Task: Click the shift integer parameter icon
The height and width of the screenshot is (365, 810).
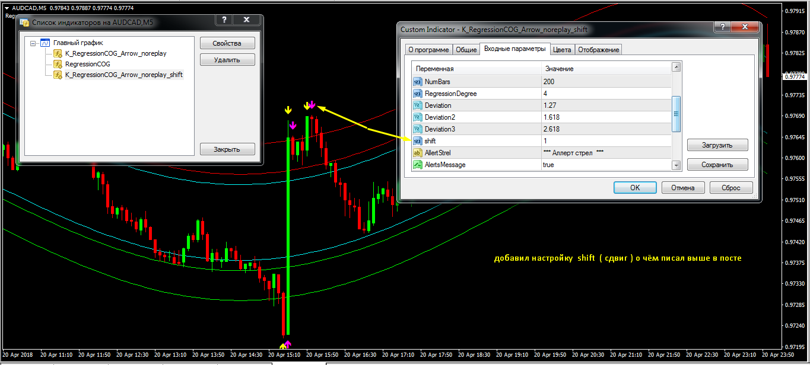Action: coord(417,141)
